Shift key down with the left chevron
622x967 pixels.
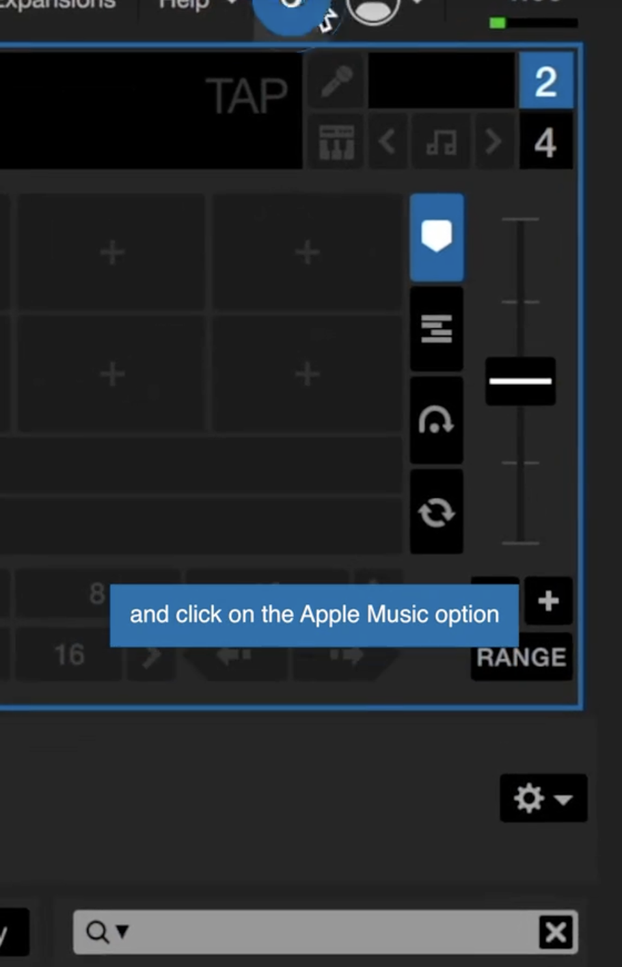tap(388, 142)
